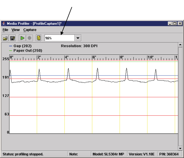The image size is (184, 158).
Task: Click the vertical scrollbar track
Action: point(180,95)
